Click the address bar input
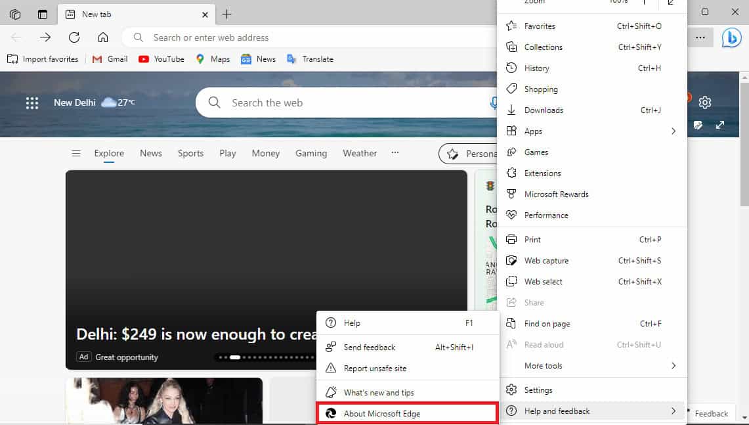 point(310,37)
